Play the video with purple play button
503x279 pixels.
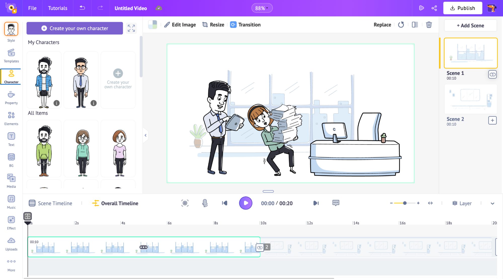pos(246,203)
